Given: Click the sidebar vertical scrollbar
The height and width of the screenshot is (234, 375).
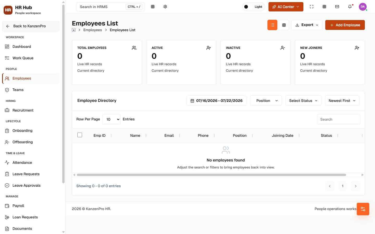Looking at the screenshot, I should pyautogui.click(x=63, y=94).
